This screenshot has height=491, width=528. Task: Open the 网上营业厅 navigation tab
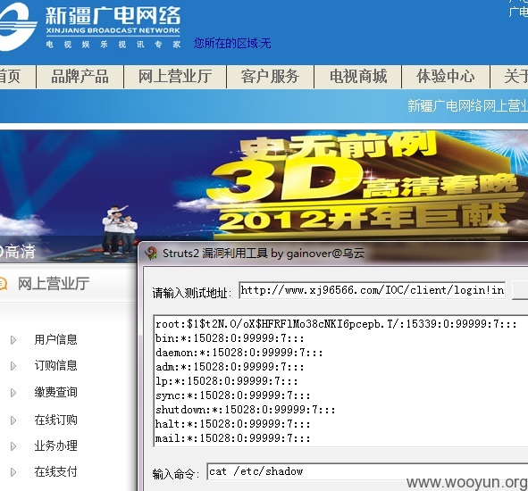(175, 77)
